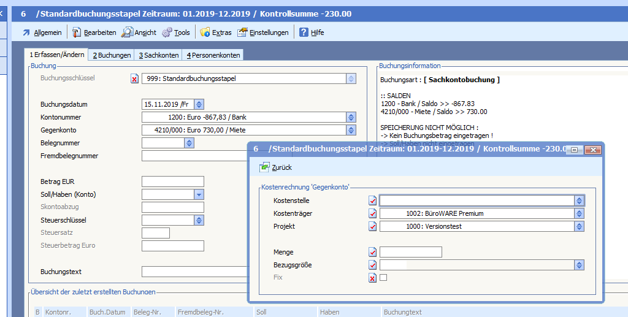Toggle the check icon beside Projekt
Screen dimensions: 628x317
click(372, 226)
